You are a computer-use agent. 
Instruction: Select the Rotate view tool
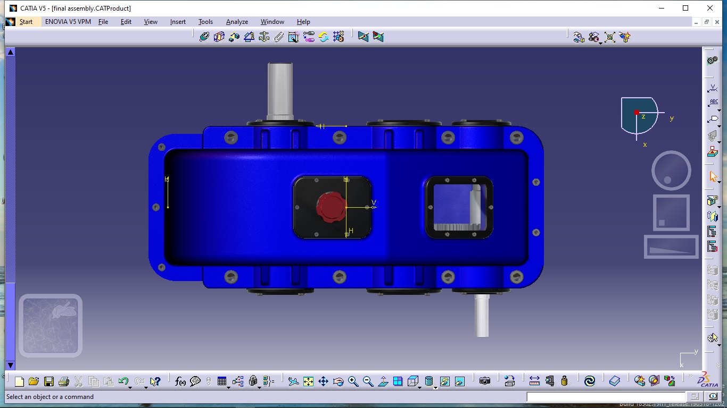[x=338, y=381]
